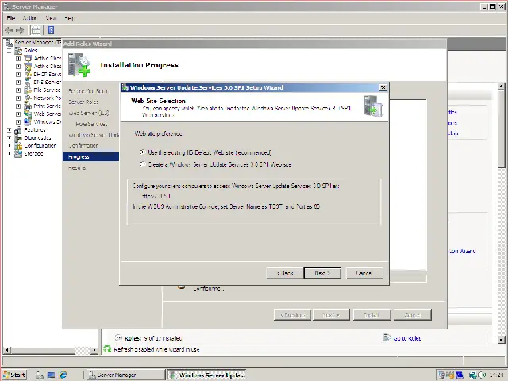Expand the DHCP Server tree node

[x=18, y=74]
